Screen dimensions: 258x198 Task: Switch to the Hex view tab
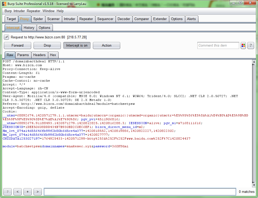tap(53, 55)
